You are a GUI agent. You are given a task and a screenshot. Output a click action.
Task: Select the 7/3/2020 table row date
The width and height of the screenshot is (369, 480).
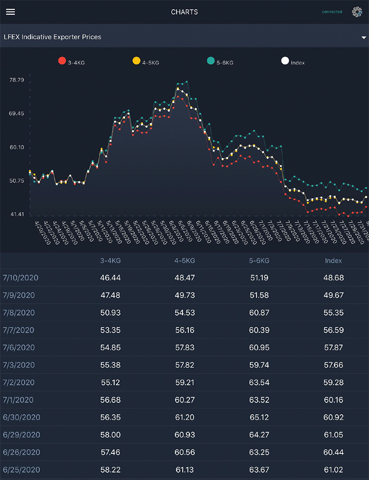pyautogui.click(x=19, y=365)
